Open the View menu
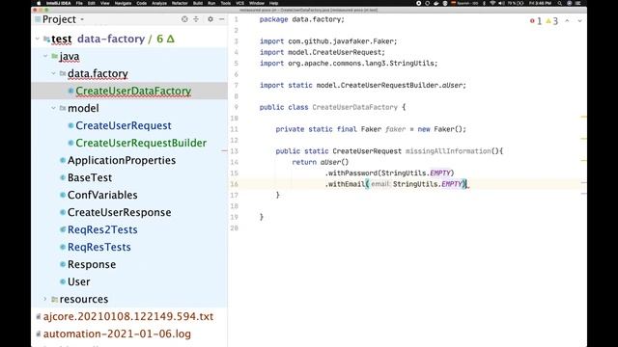618x347 pixels. (x=105, y=3)
